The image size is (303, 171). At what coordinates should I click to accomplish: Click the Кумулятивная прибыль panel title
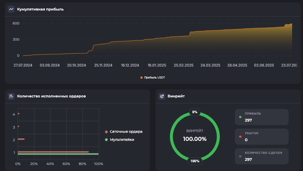coord(40,9)
